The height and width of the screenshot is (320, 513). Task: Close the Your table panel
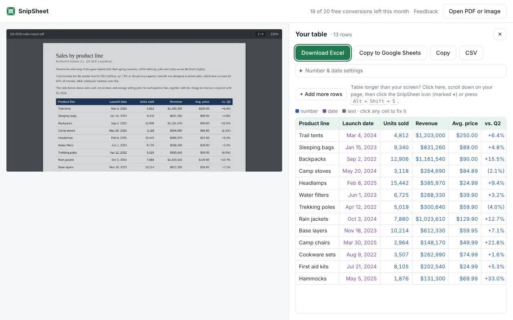pos(500,34)
